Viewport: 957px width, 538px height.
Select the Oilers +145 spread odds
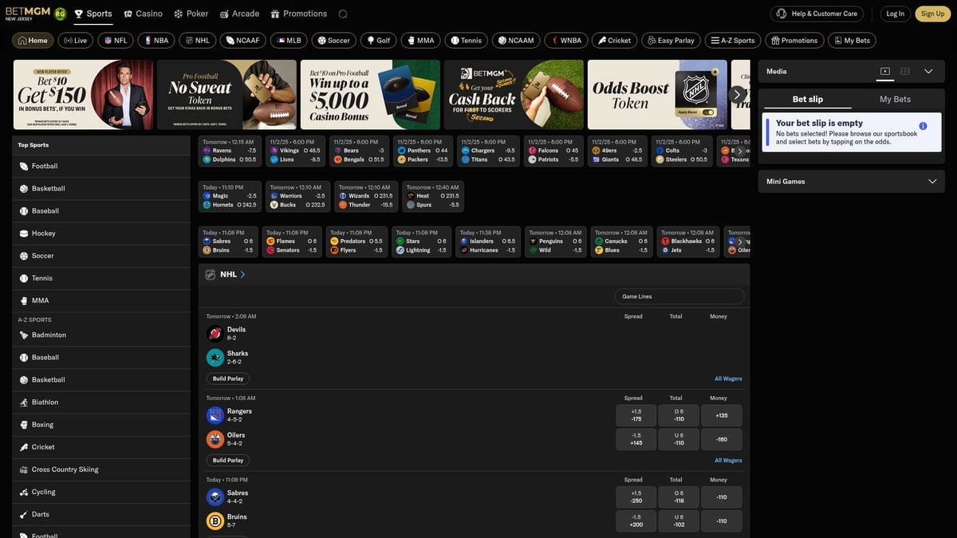tap(636, 439)
